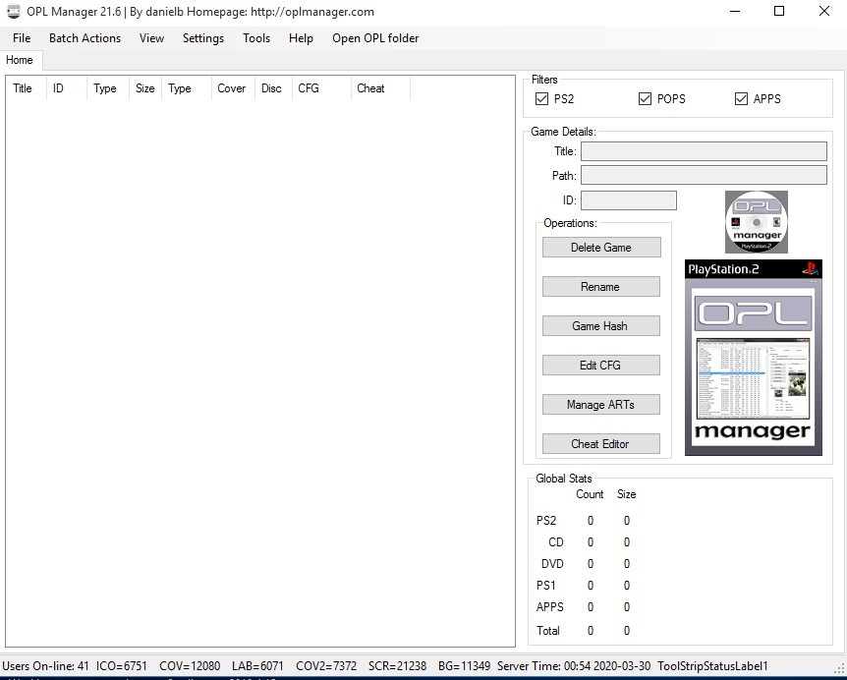Click the Game Hash button
Viewport: 847px width, 680px height.
600,325
